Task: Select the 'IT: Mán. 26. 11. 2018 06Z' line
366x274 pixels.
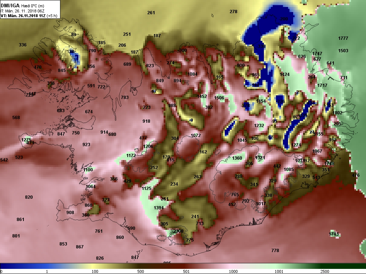Action: click(x=22, y=11)
